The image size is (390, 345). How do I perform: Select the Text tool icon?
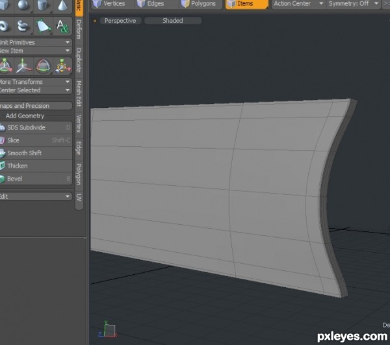coord(62,27)
